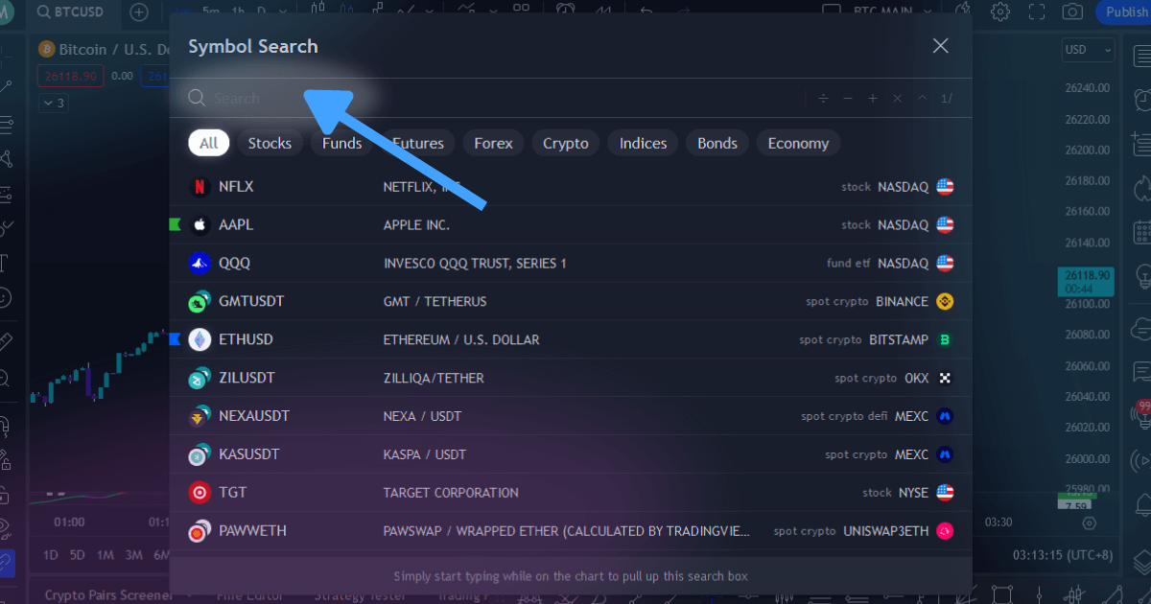Choose PAWWETH from the symbol list
This screenshot has width=1151, height=604.
[x=571, y=531]
